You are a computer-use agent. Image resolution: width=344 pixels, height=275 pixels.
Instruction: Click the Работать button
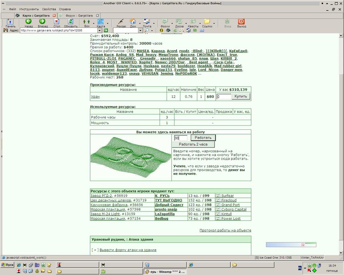[x=203, y=138]
